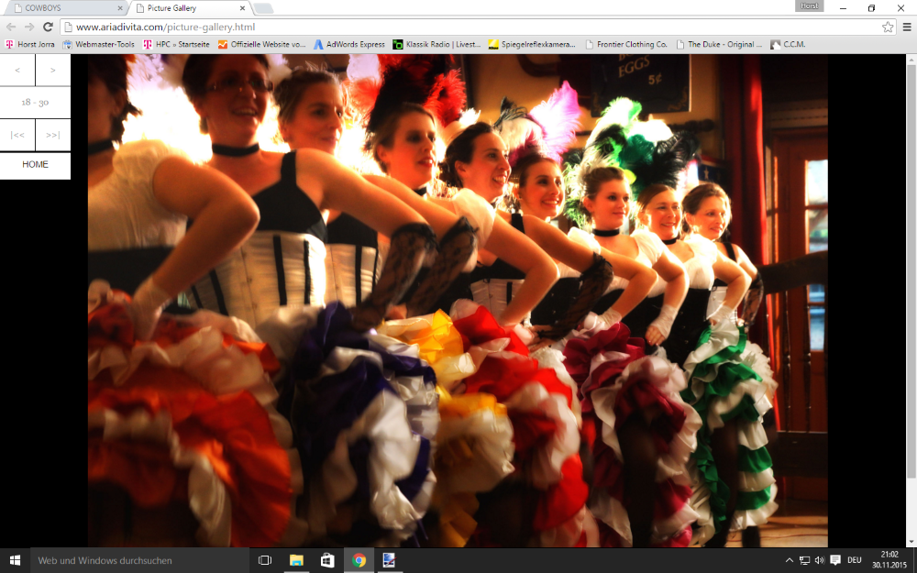The height and width of the screenshot is (573, 917).
Task: Show hidden system tray icons
Action: tap(789, 559)
